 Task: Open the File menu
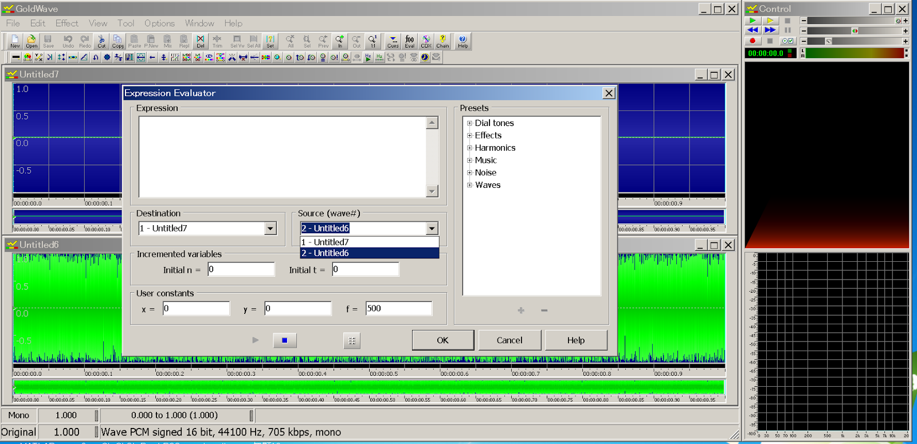(x=13, y=23)
